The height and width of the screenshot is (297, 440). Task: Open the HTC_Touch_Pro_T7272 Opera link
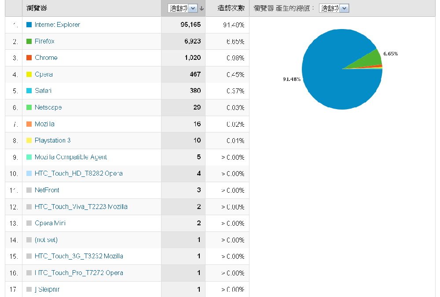(x=79, y=273)
